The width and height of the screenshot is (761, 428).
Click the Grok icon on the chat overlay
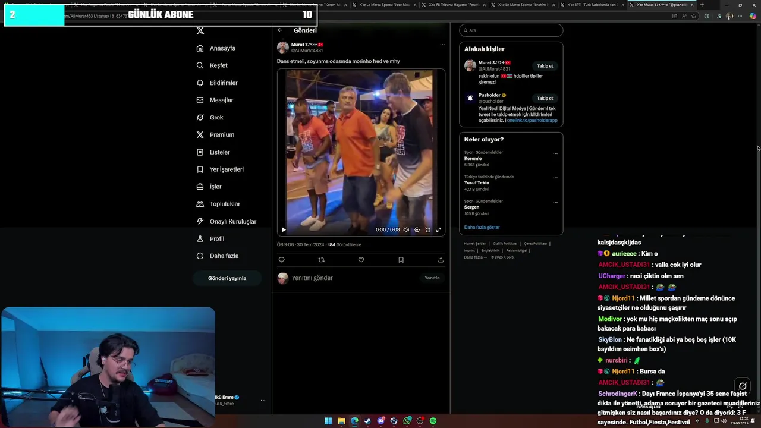coord(743,386)
